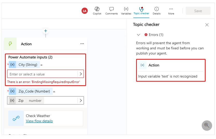Collapse the Errors (1) section

pos(138,35)
